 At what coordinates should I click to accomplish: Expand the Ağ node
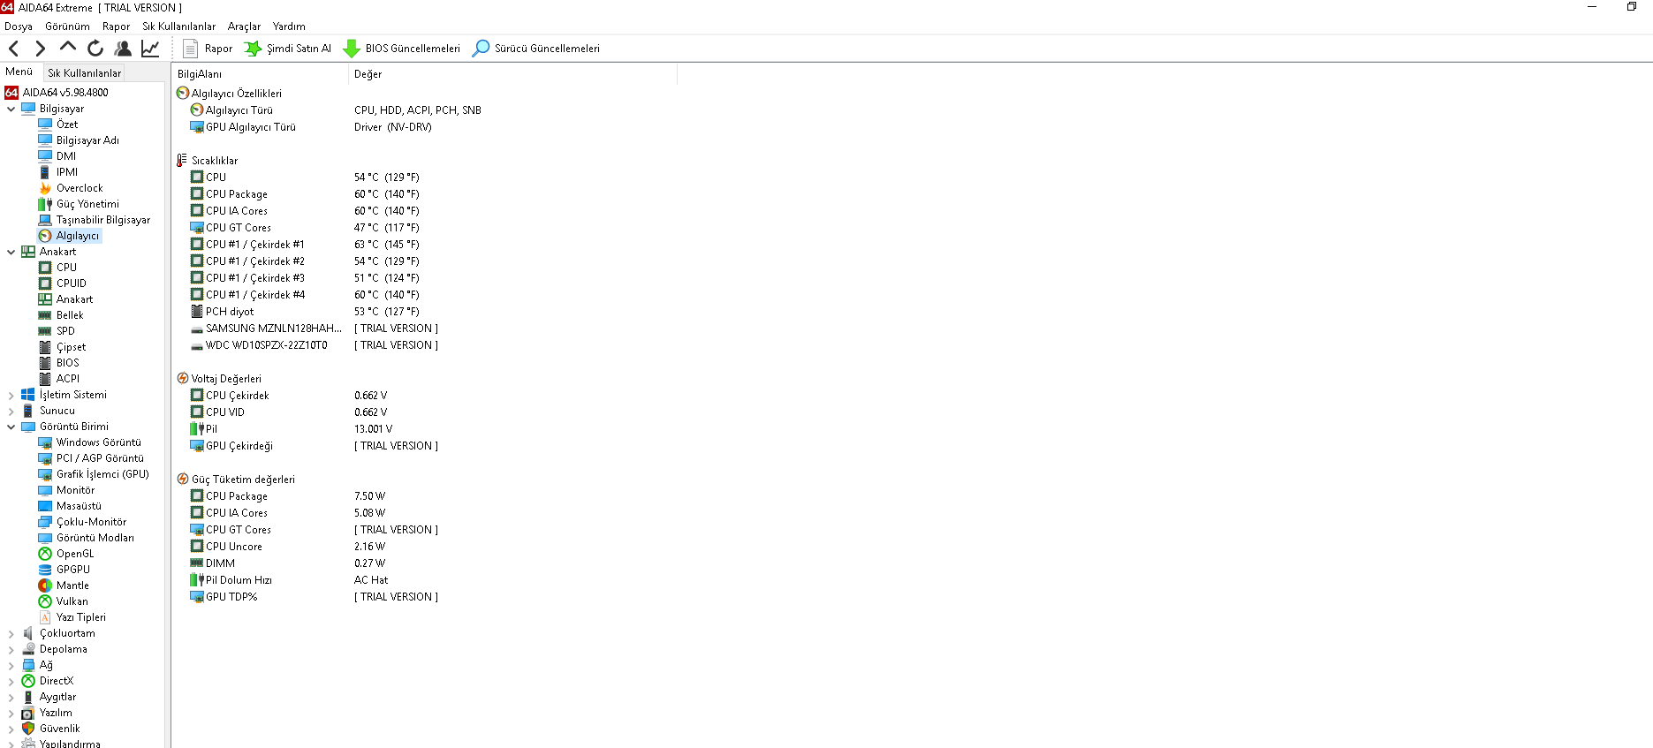[x=11, y=666]
